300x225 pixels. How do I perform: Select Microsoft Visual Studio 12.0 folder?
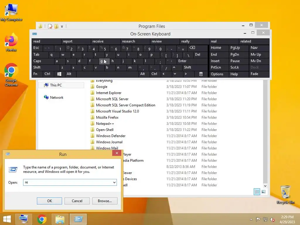click(117, 111)
